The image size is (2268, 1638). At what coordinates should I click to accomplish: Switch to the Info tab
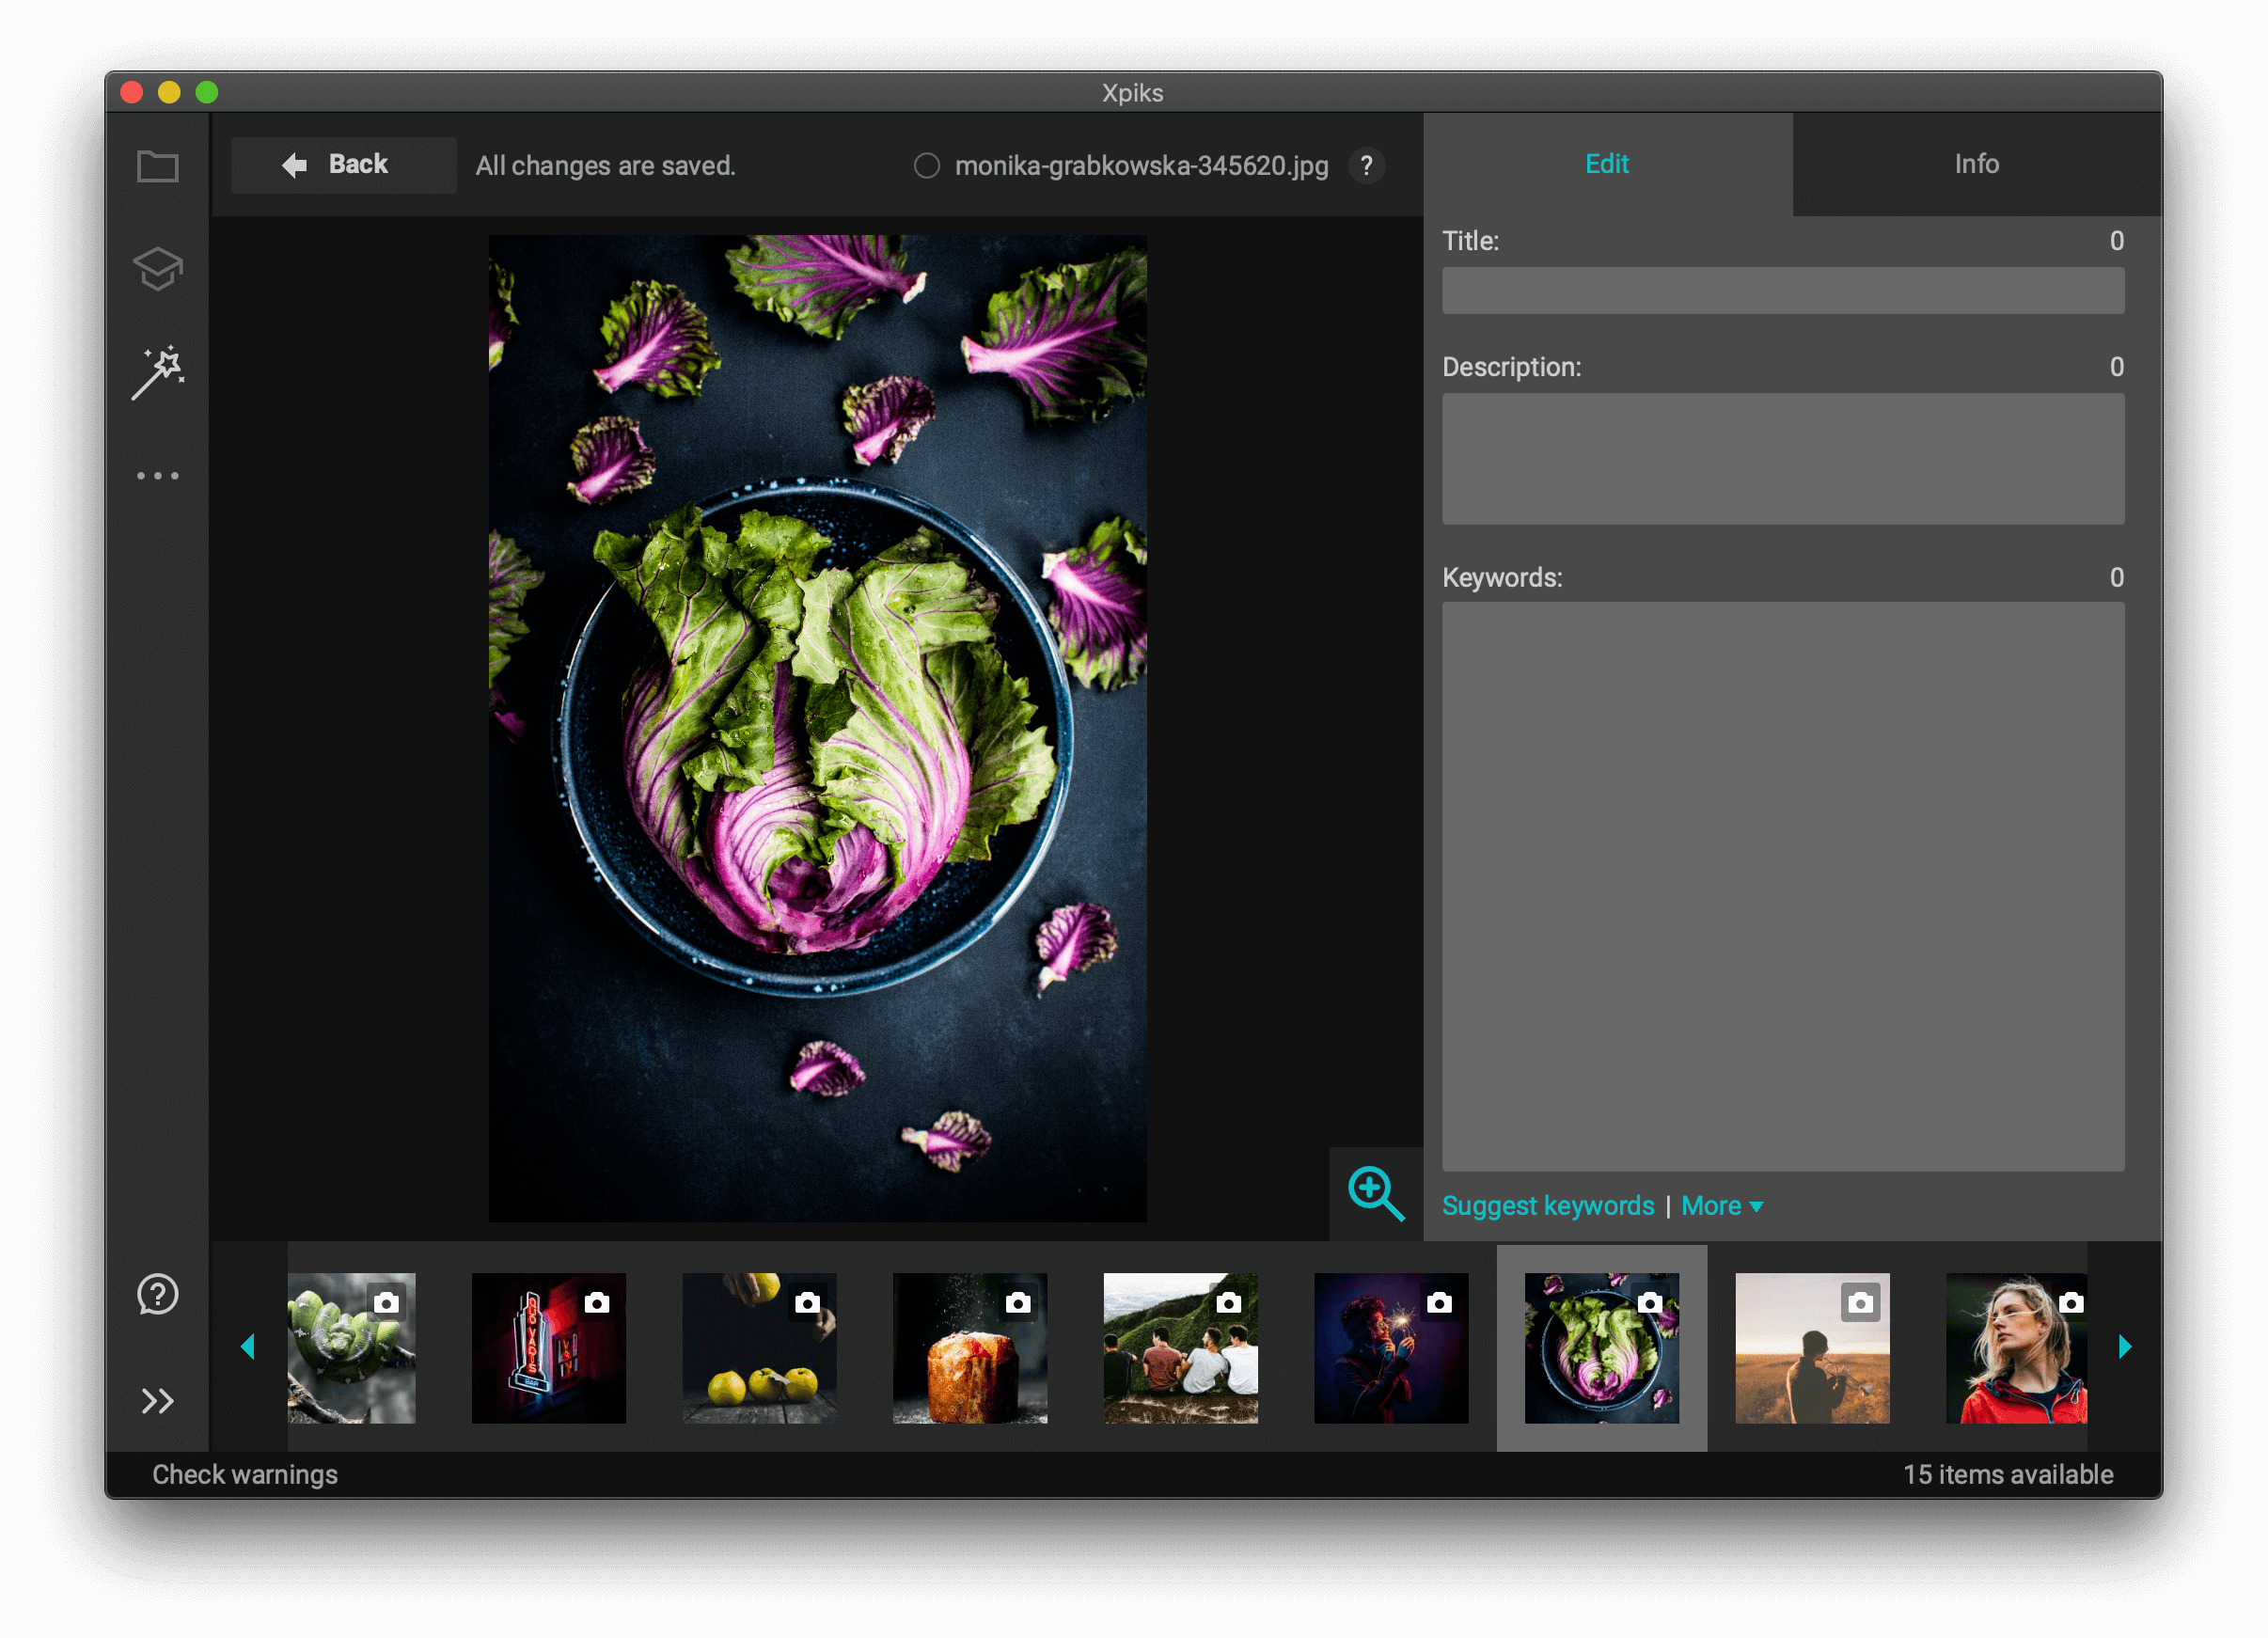point(1976,164)
